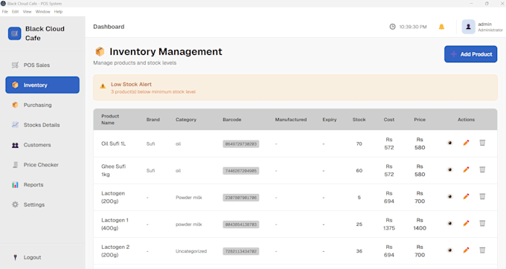The height and width of the screenshot is (269, 506).
Task: Delete the Oil Sufi 1L product
Action: (x=482, y=143)
